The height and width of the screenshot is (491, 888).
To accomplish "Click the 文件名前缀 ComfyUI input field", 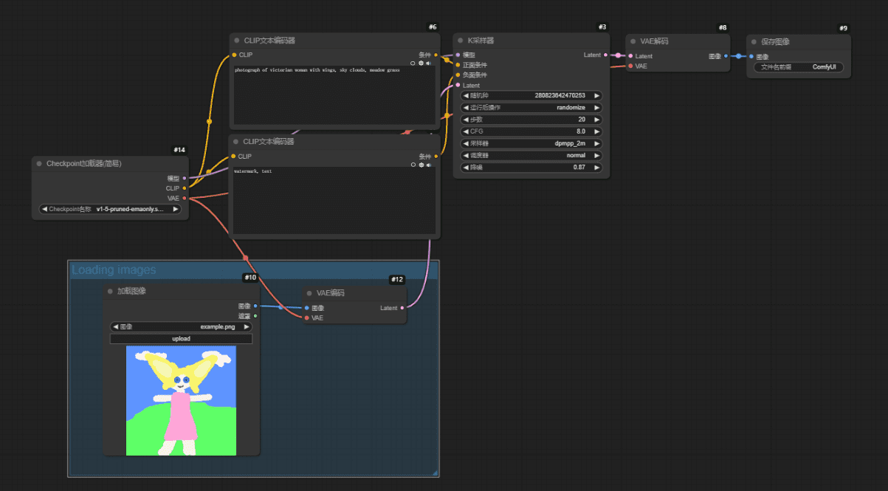I will coord(797,67).
